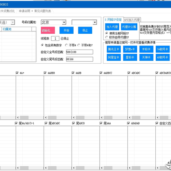The width and height of the screenshot is (171, 171).
Task: Open the 北京 region dropdown
Action: 53,22
